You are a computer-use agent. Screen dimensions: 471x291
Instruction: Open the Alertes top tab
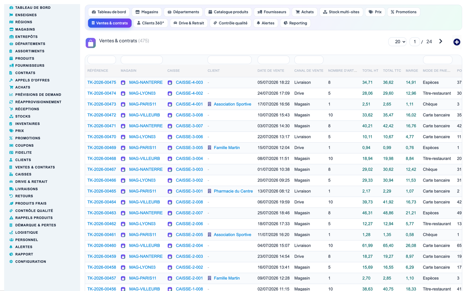click(x=265, y=23)
